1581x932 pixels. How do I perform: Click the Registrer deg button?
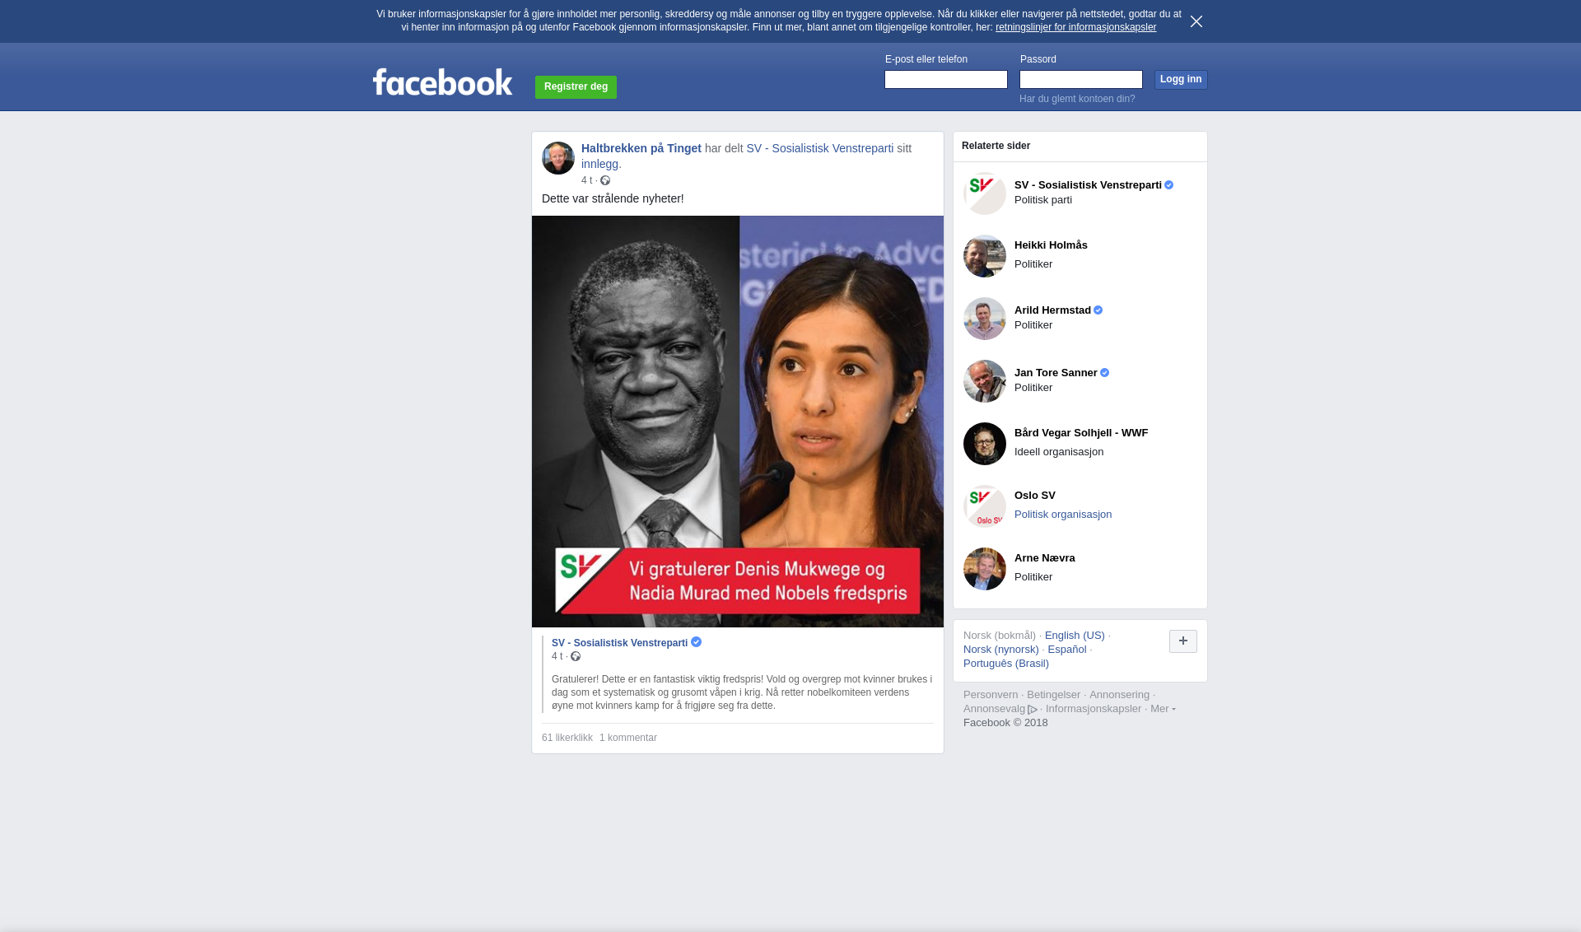click(x=576, y=86)
